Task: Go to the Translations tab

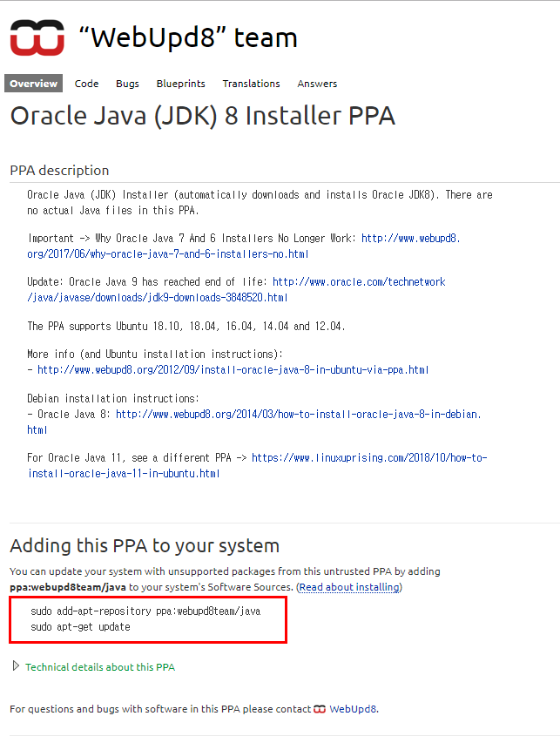Action: (x=251, y=84)
